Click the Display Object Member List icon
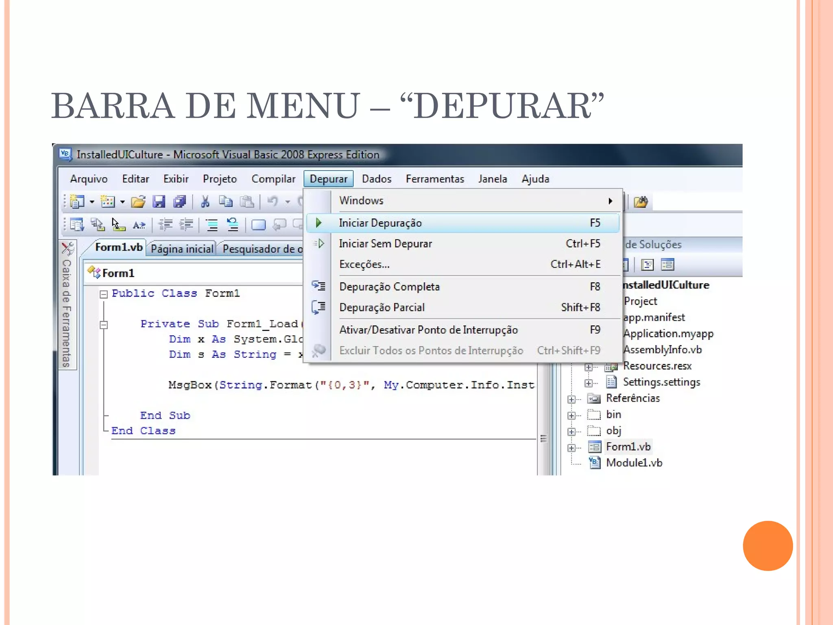 [x=76, y=225]
